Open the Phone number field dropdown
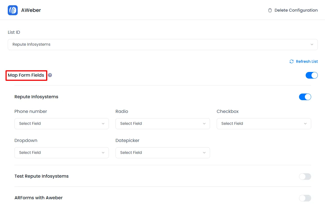Viewport: 325px width, 207px height. [x=61, y=124]
